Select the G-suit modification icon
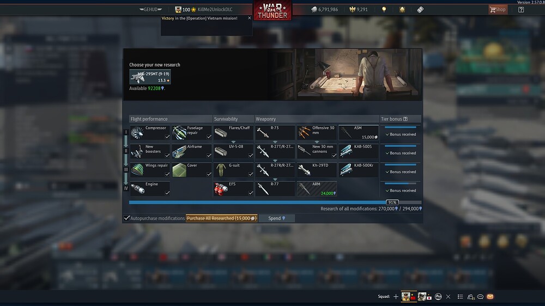This screenshot has width=545, height=306. (x=221, y=170)
